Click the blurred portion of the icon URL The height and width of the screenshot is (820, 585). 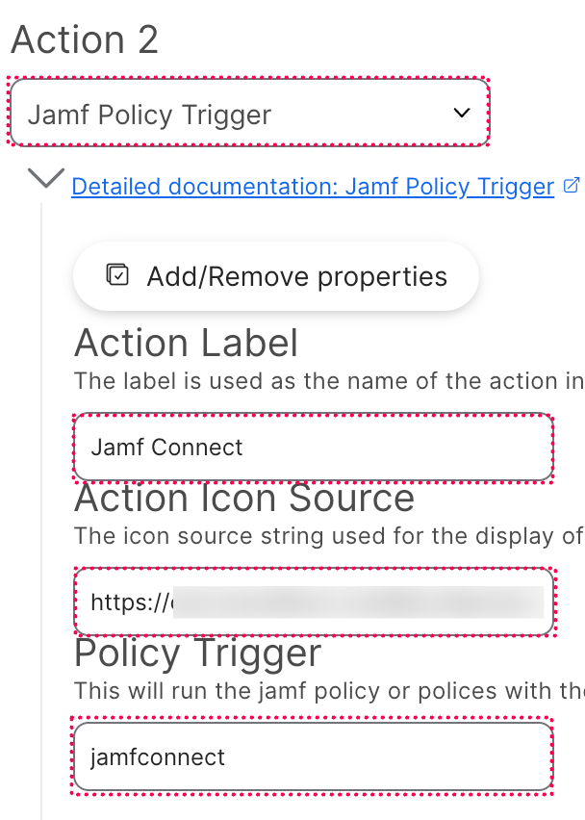pos(356,602)
